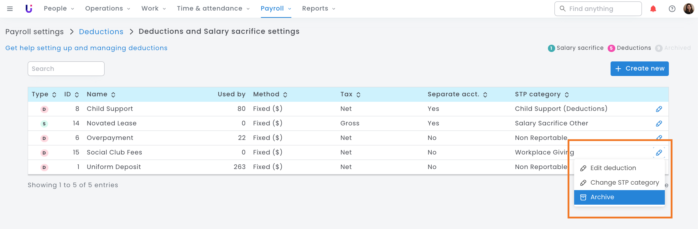Open the hamburger navigation menu

tap(10, 9)
